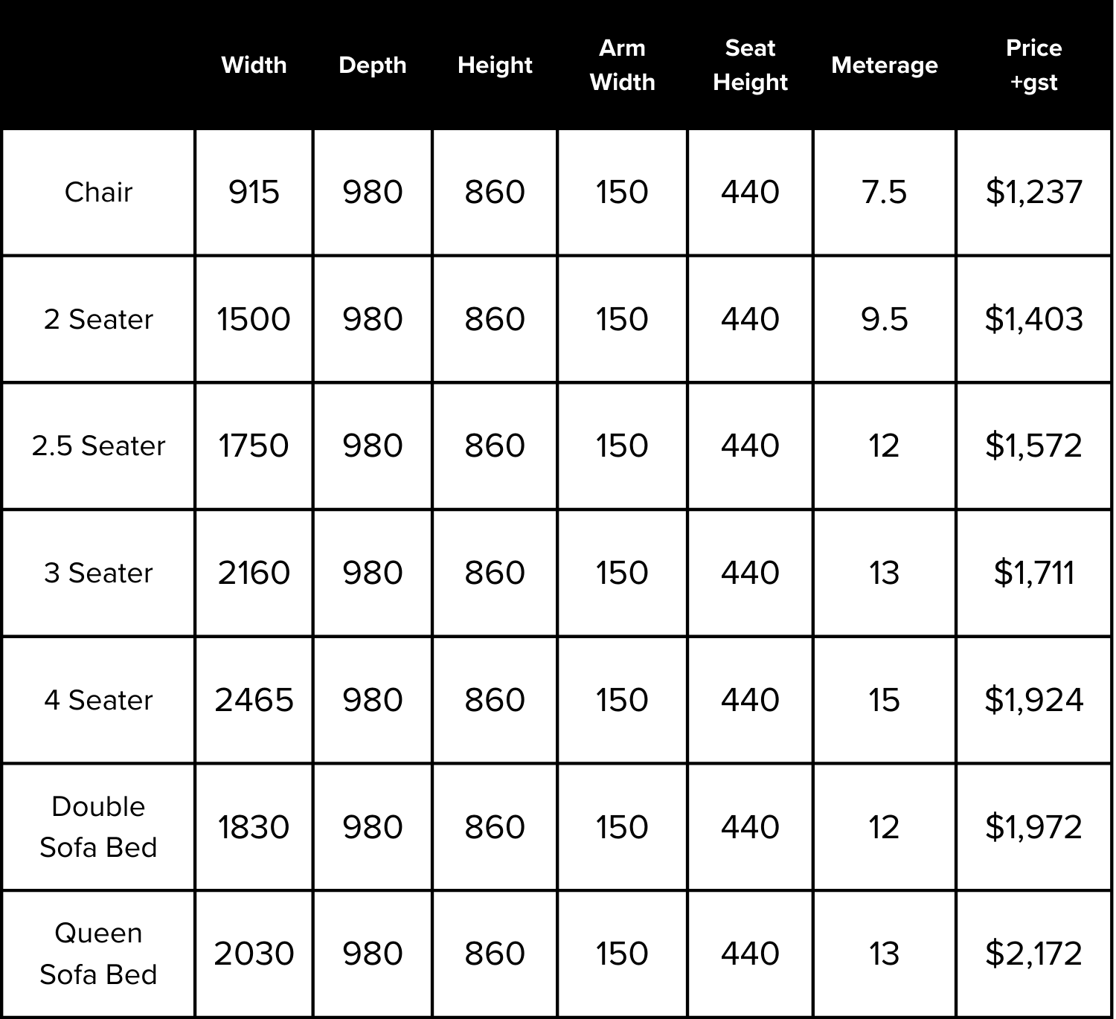Viewport: 1116px width, 1019px height.
Task: Click the Width column header
Action: pyautogui.click(x=254, y=65)
